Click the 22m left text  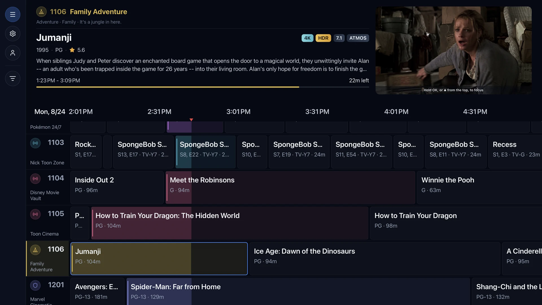point(359,80)
